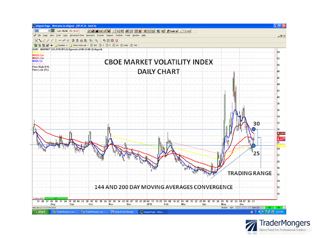Click the red house toolbar icon

(x=140, y=31)
